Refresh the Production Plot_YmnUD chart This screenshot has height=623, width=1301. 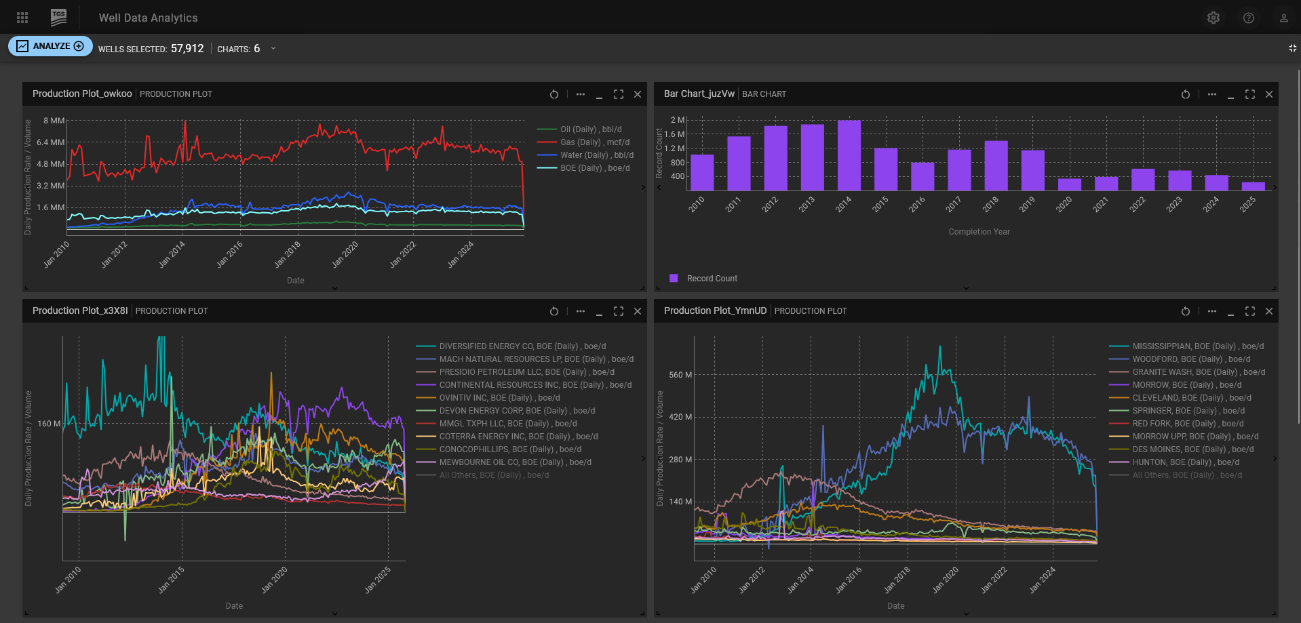[1186, 311]
